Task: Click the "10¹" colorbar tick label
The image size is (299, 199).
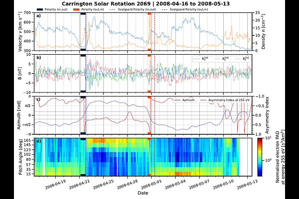Action: pyautogui.click(x=268, y=138)
